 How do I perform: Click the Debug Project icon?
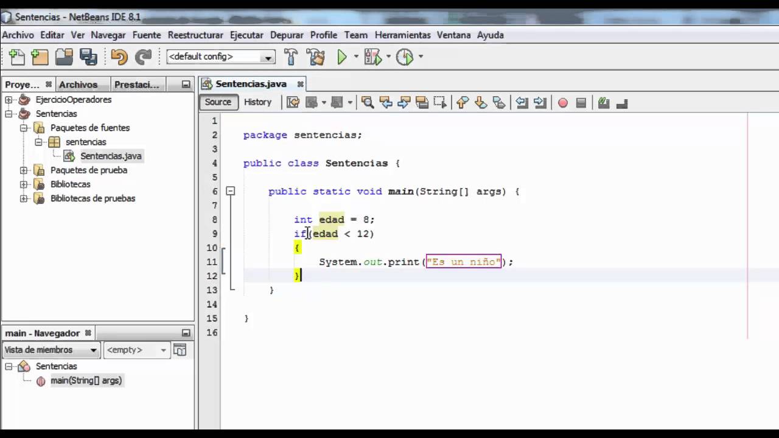372,57
